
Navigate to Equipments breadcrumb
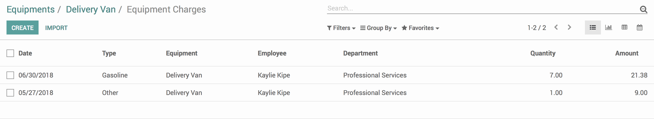point(31,9)
